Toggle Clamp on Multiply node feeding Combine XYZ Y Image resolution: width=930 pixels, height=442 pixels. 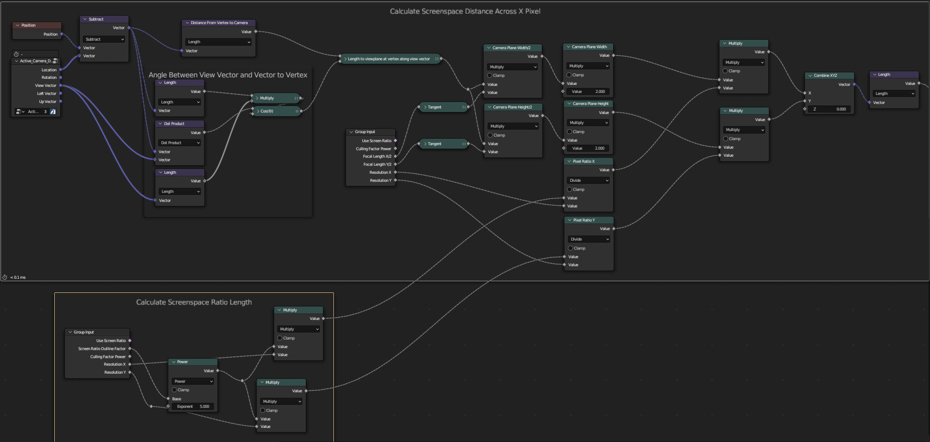pos(726,139)
